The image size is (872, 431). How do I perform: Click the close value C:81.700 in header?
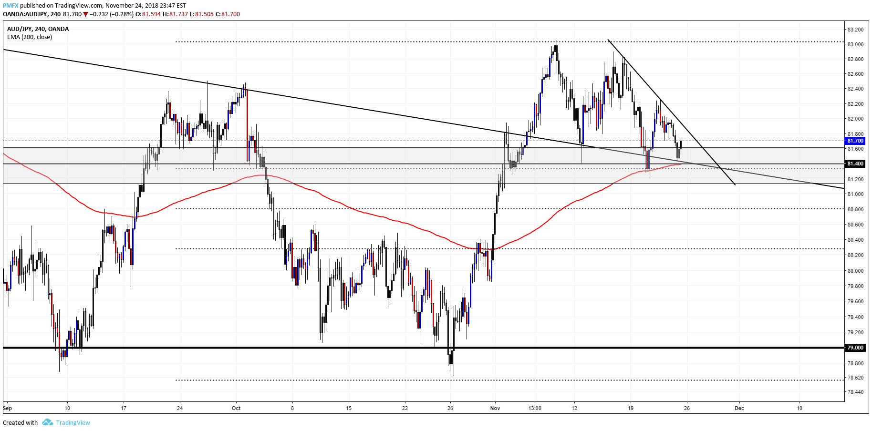[x=228, y=14]
